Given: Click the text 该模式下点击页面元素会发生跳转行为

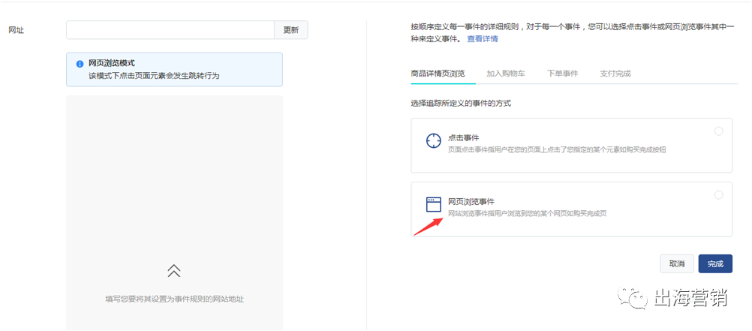Looking at the screenshot, I should pyautogui.click(x=154, y=75).
